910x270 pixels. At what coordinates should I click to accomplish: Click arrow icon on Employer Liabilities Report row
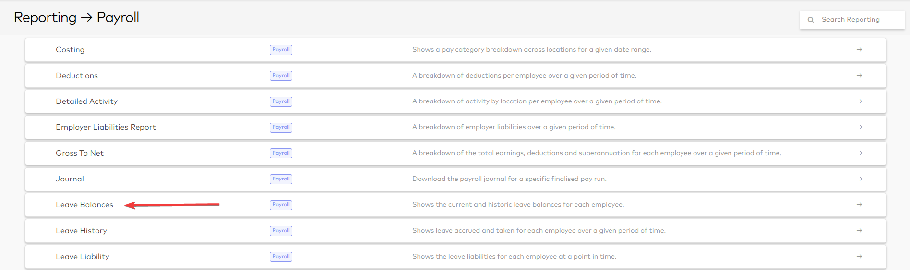[x=859, y=127]
